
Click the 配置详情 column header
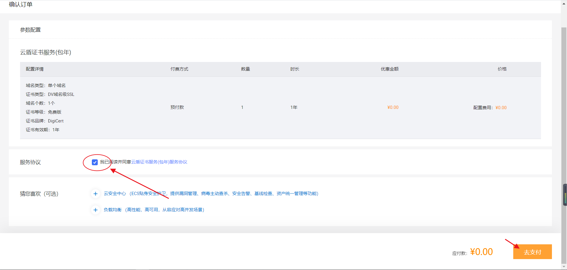click(35, 69)
